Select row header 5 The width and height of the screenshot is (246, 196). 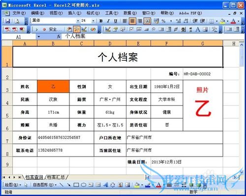click(x=7, y=112)
